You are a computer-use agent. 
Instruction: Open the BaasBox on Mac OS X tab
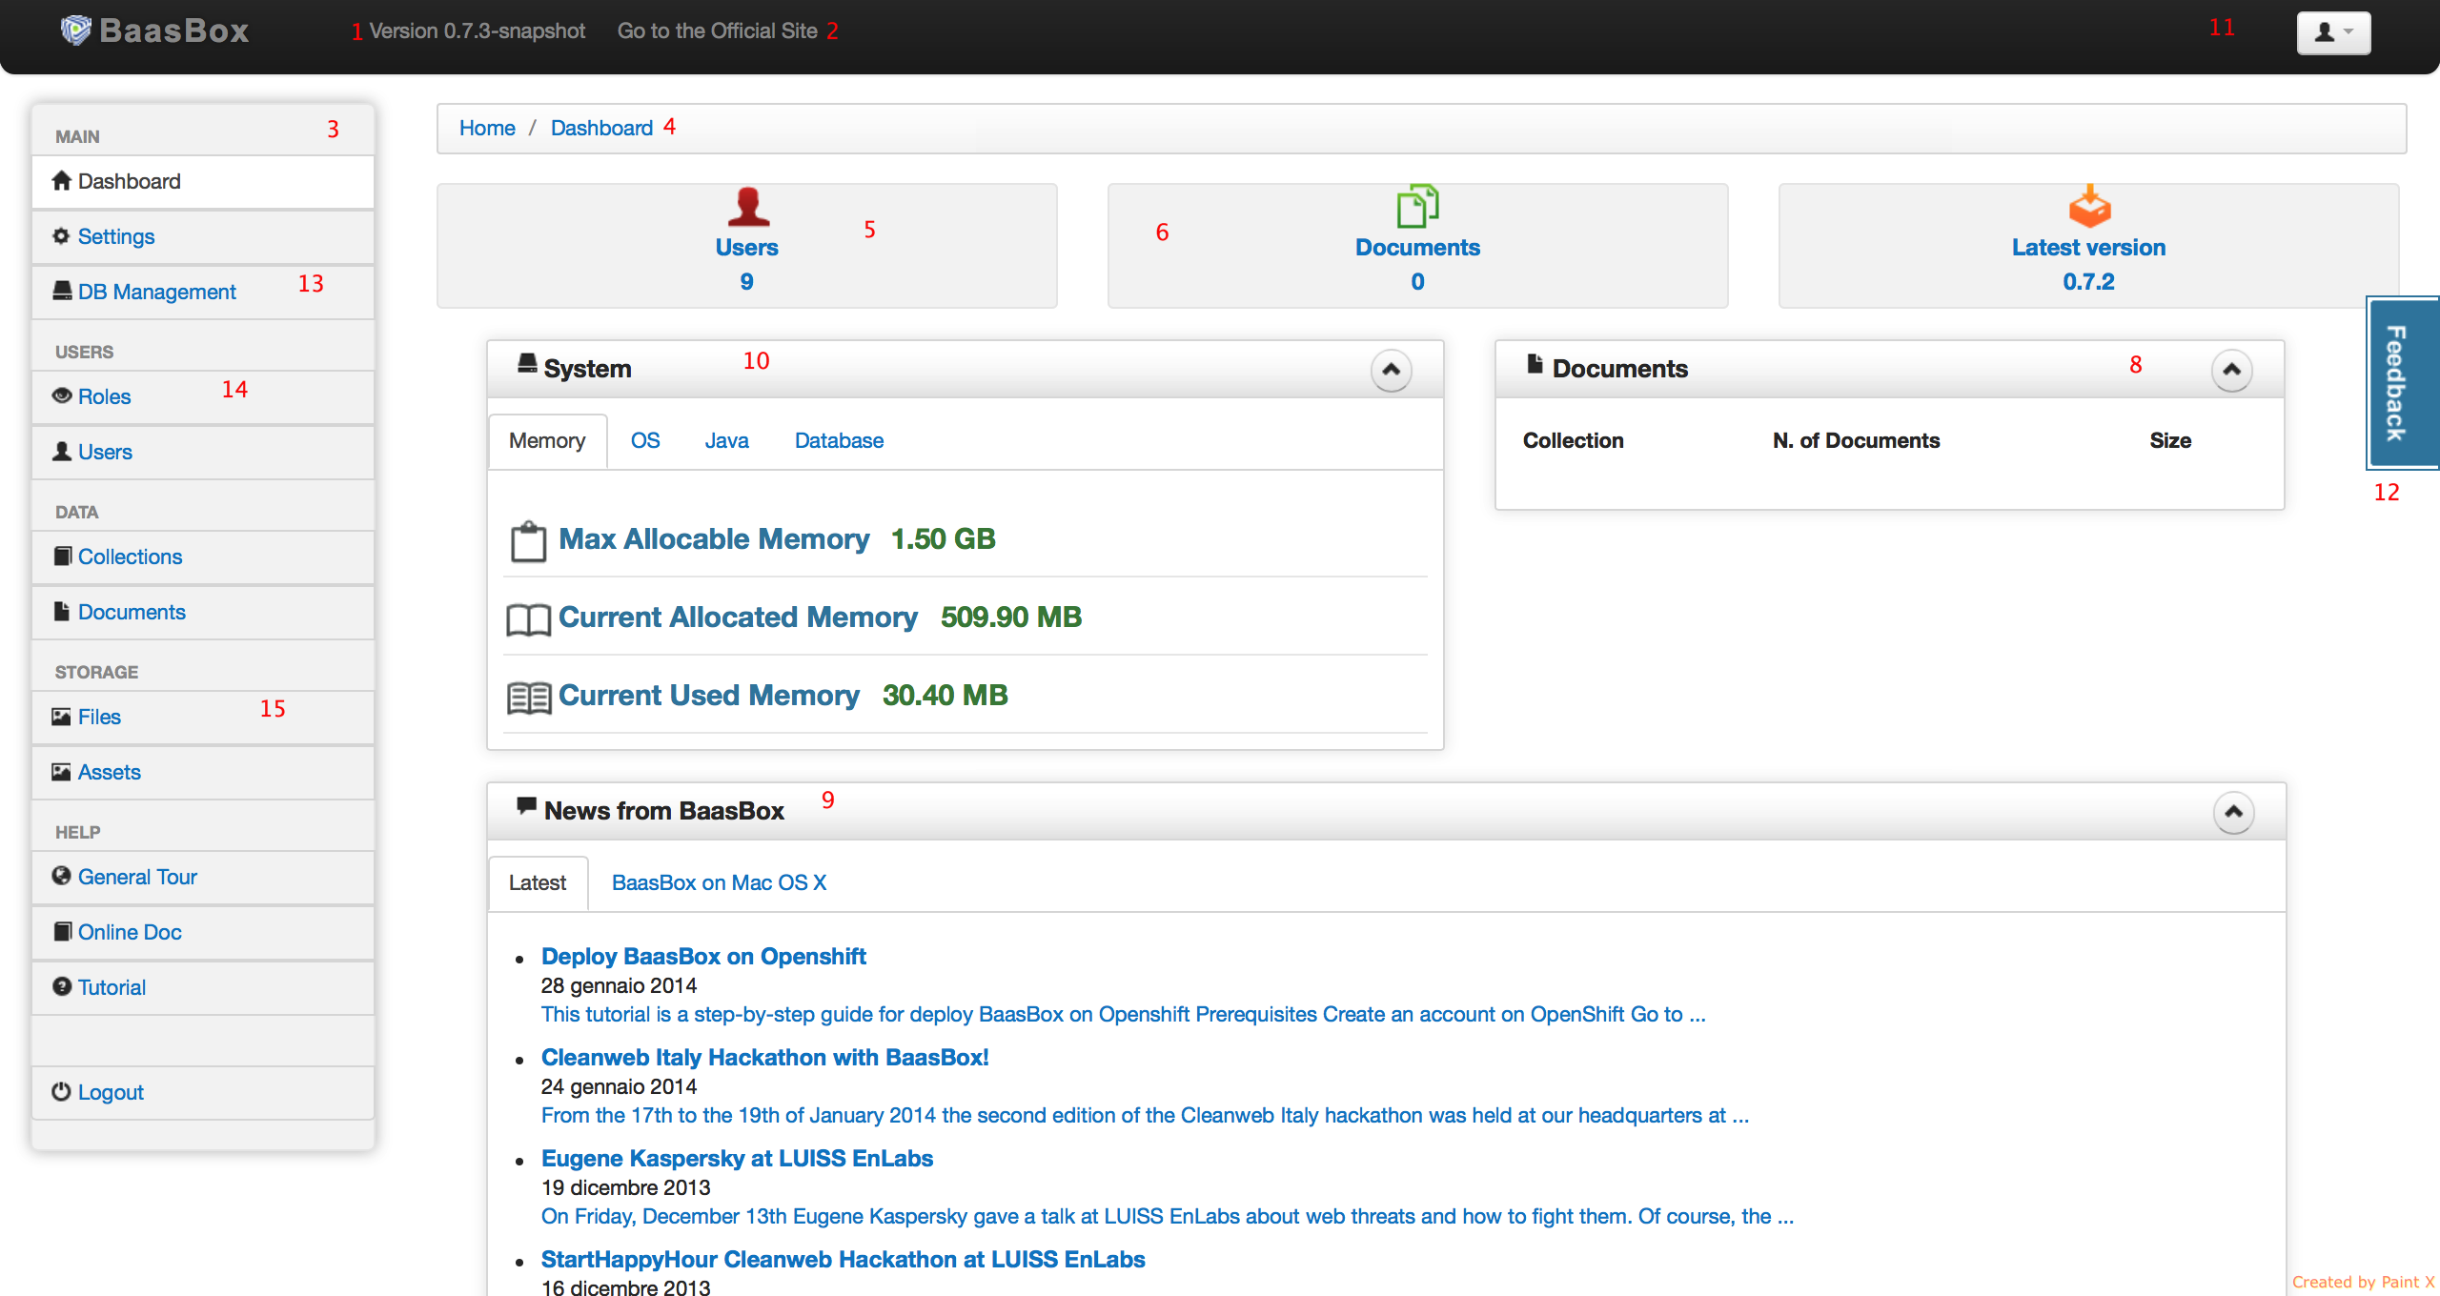720,883
